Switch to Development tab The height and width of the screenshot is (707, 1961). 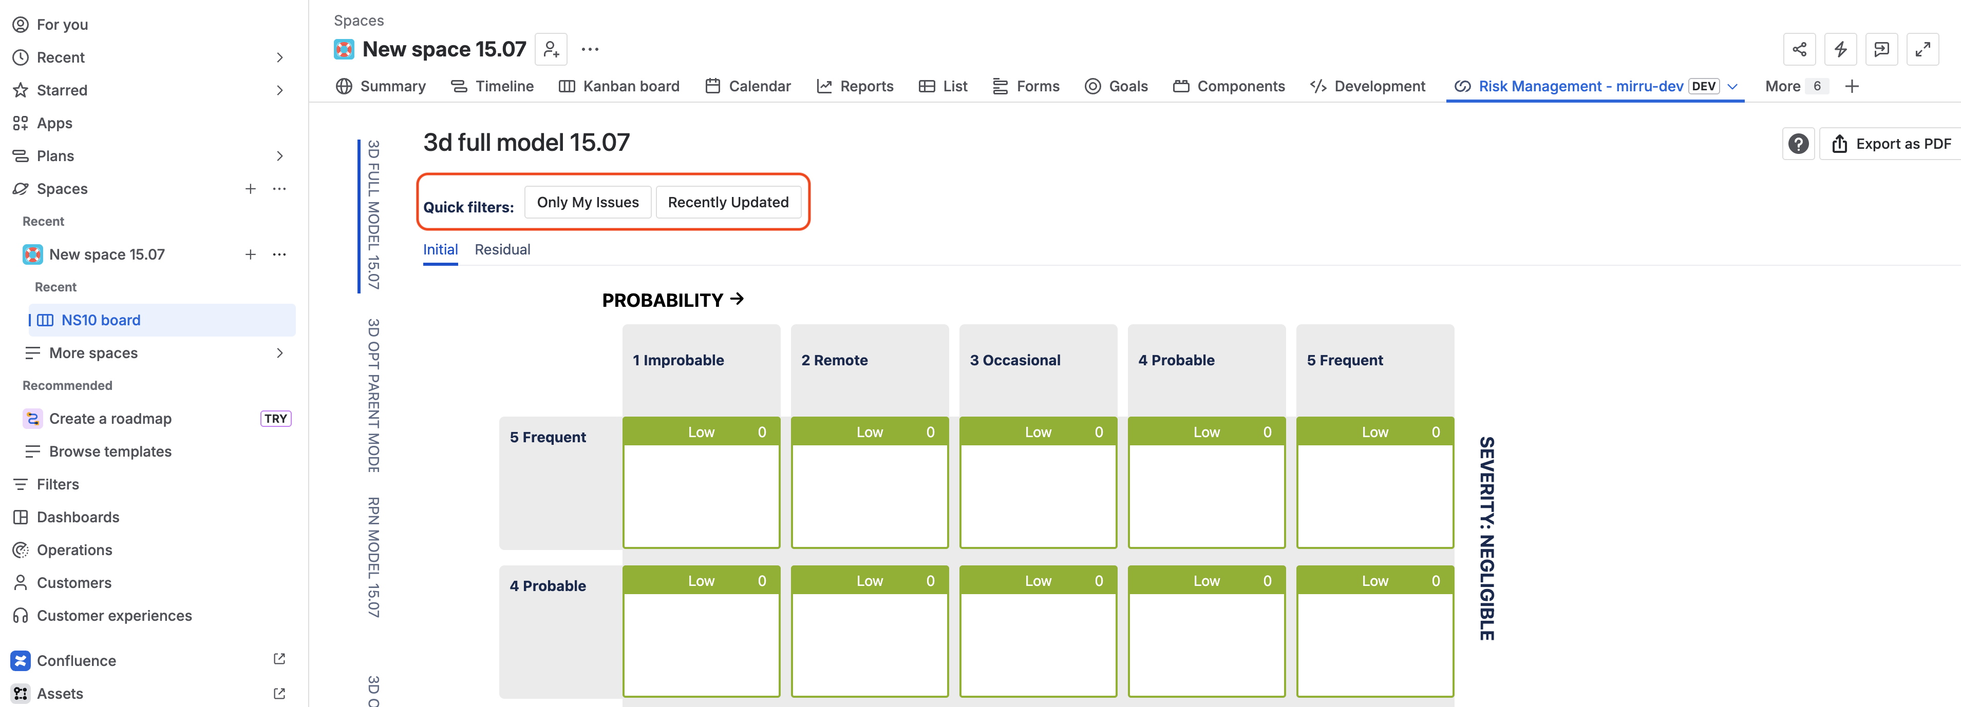click(x=1368, y=87)
